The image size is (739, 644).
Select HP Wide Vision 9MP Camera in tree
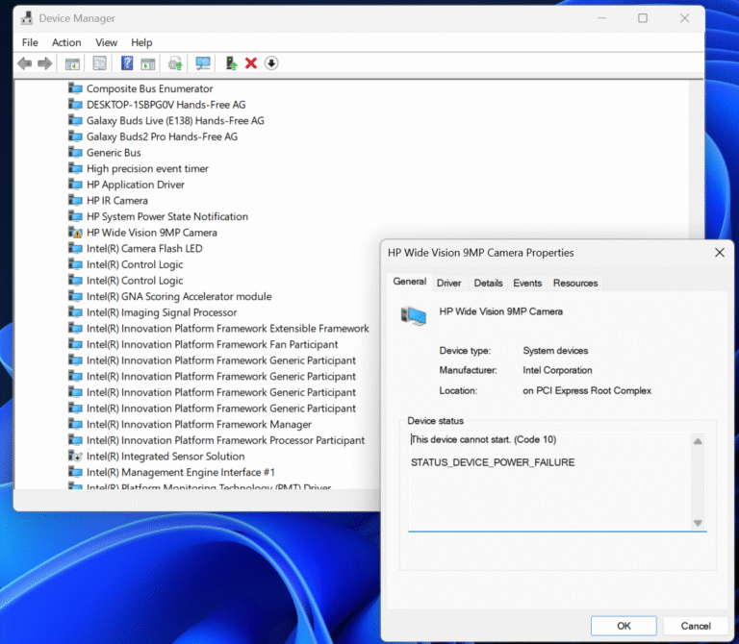coord(152,233)
